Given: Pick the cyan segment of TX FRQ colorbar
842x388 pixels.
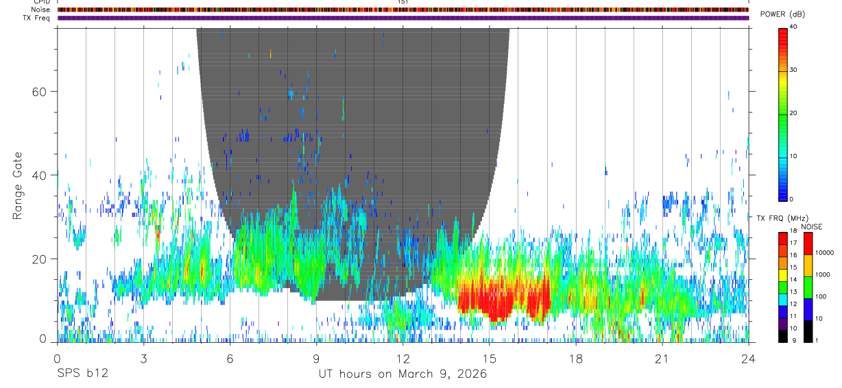Looking at the screenshot, I should coord(782,299).
